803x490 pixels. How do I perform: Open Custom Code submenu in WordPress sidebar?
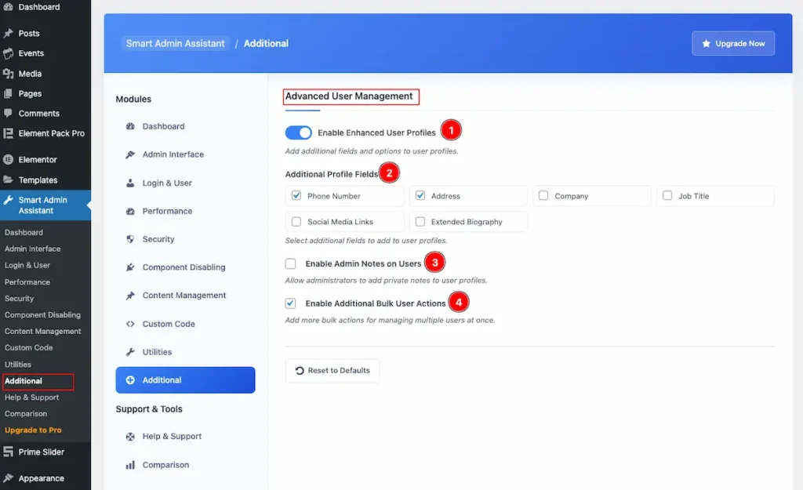click(29, 347)
